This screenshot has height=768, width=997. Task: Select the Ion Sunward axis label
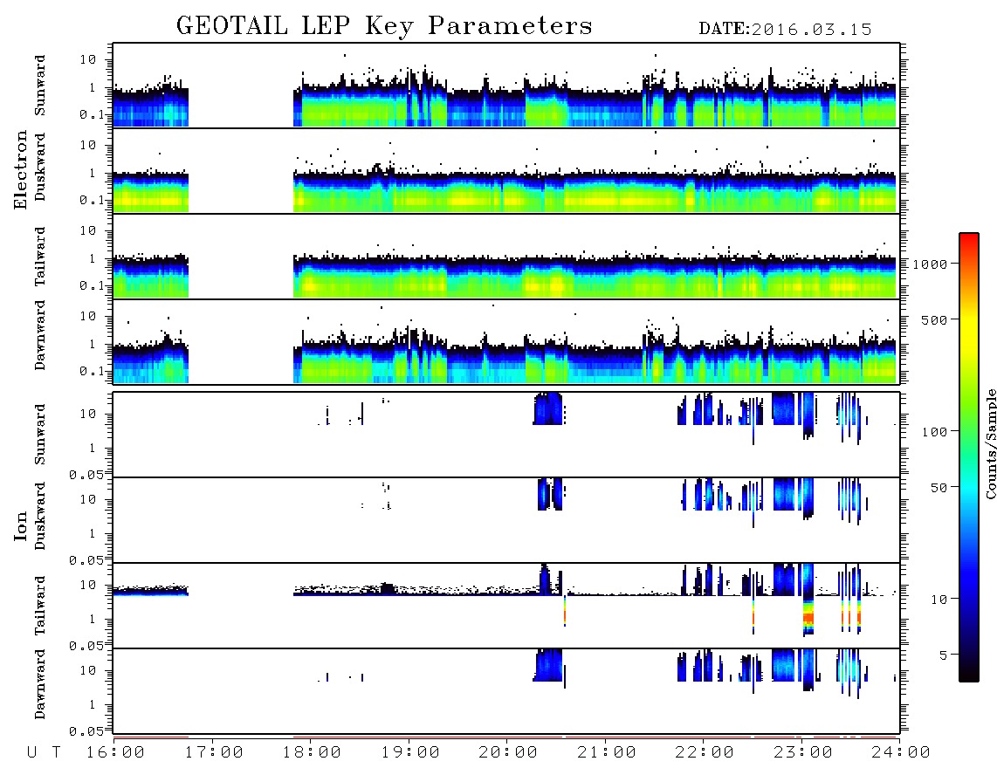click(x=39, y=435)
